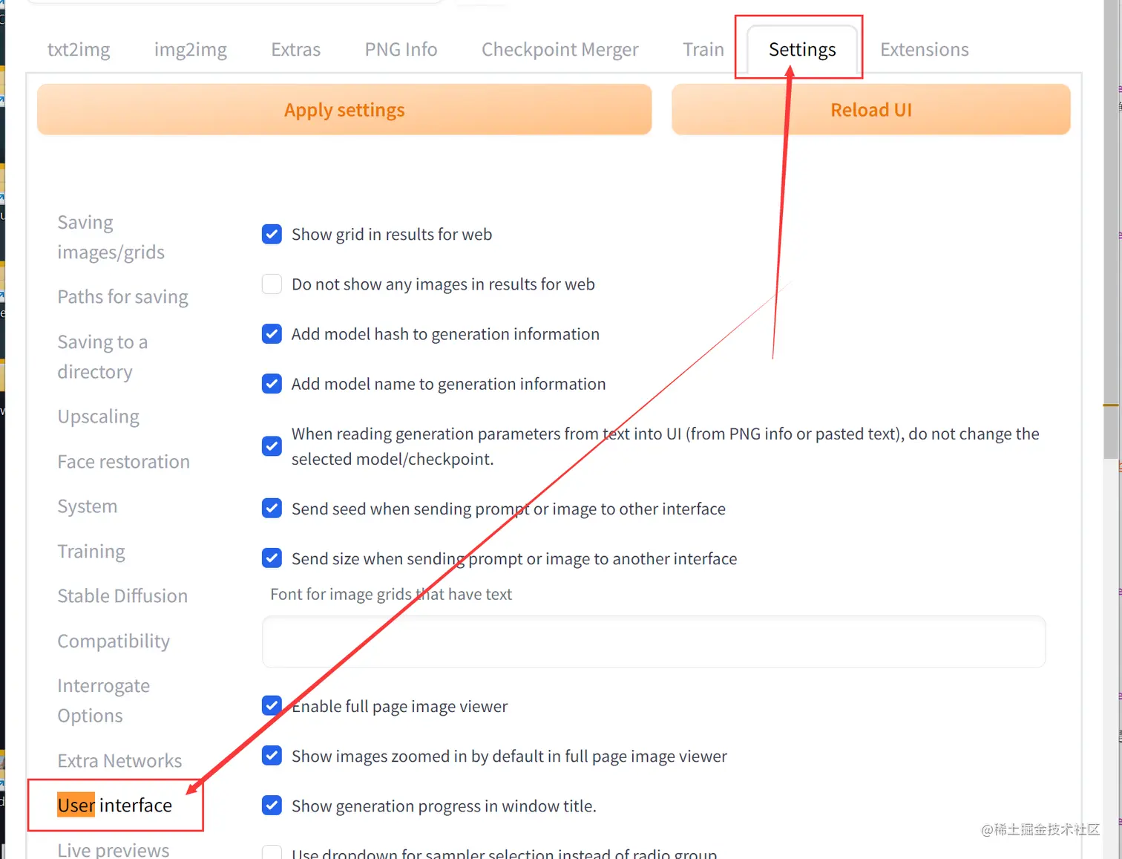Screen dimensions: 1122x859
Task: Go to the Extras tab
Action: click(295, 49)
